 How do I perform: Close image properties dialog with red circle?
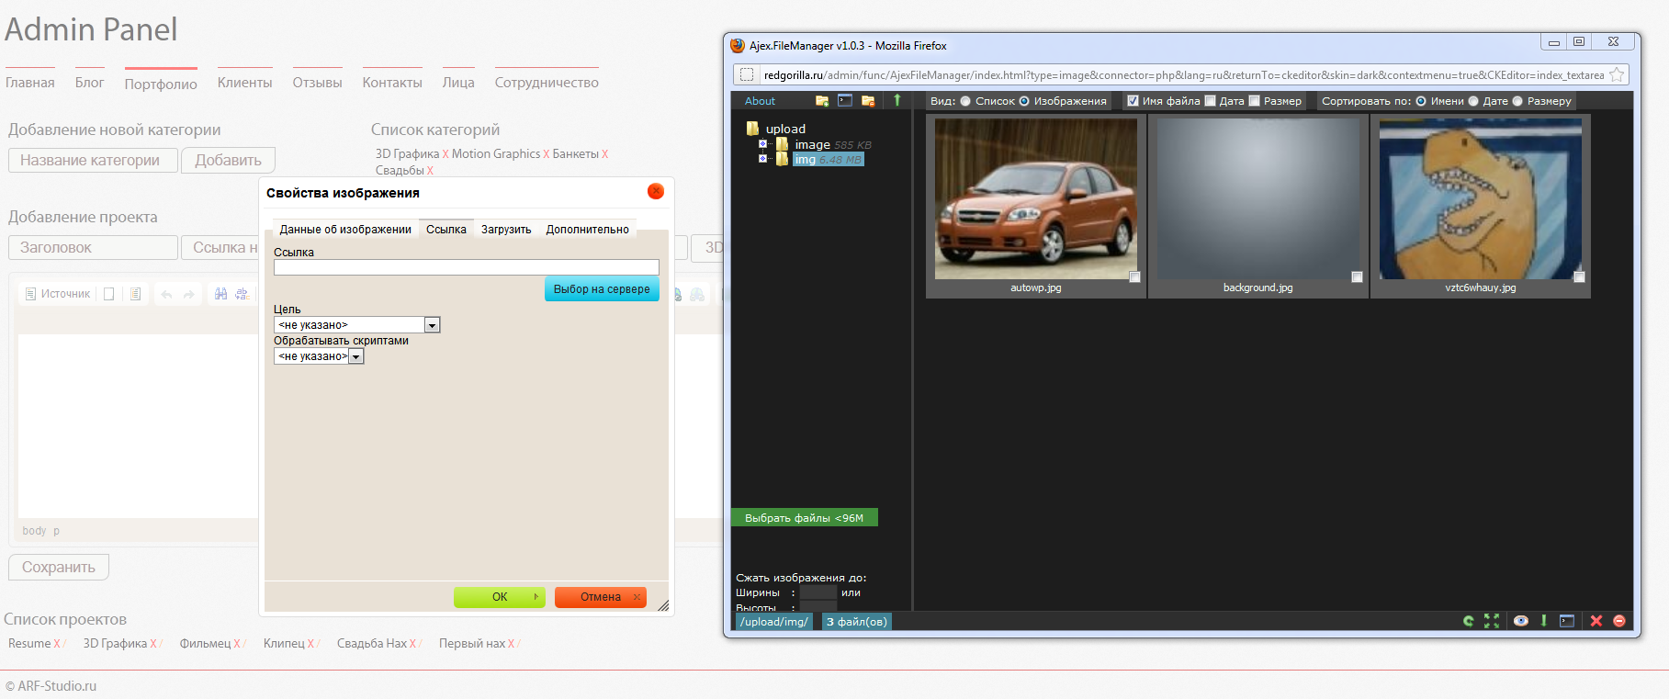click(656, 191)
